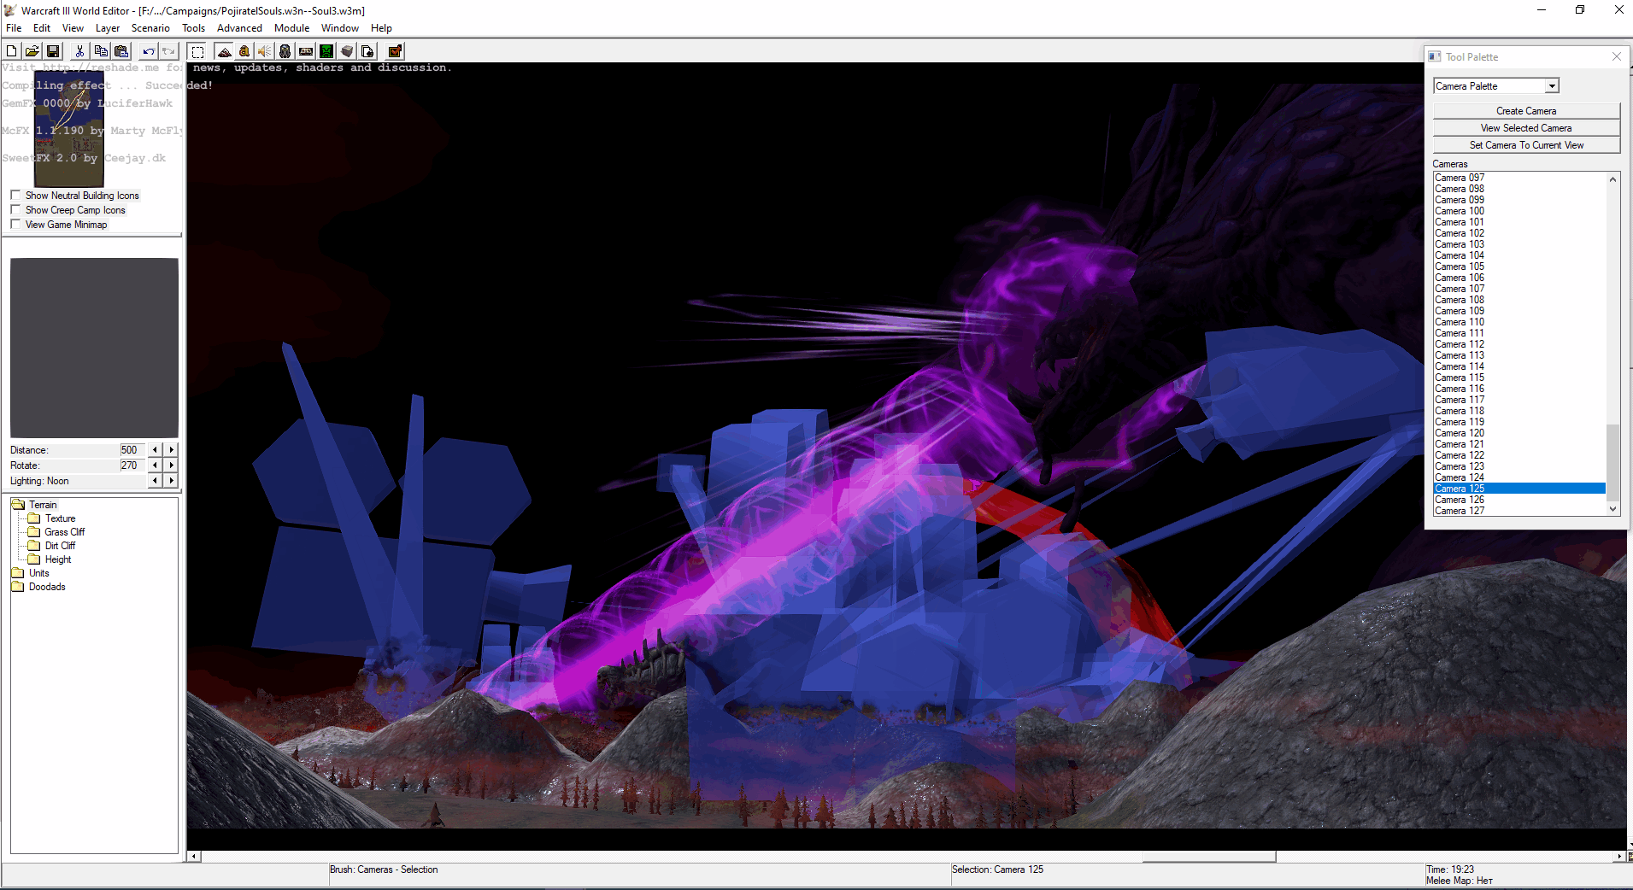
Task: Click the camera list scroll-down arrow
Action: (x=1613, y=509)
